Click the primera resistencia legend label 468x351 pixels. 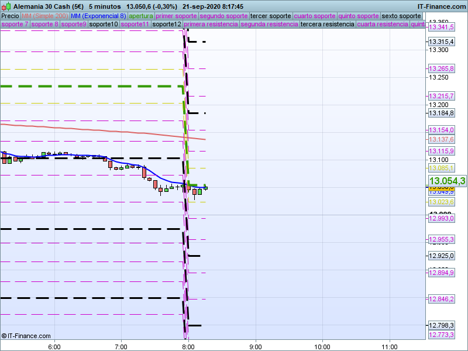211,25
